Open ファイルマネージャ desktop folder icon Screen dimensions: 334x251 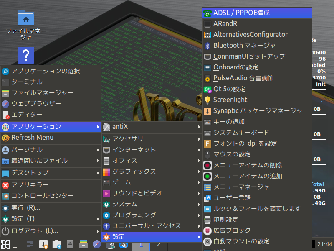26,18
